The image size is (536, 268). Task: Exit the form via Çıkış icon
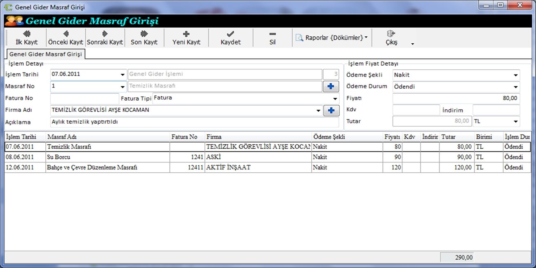click(391, 38)
